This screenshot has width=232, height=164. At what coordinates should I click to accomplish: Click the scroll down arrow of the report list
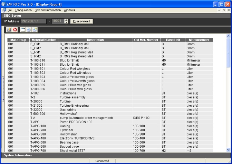[228, 150]
